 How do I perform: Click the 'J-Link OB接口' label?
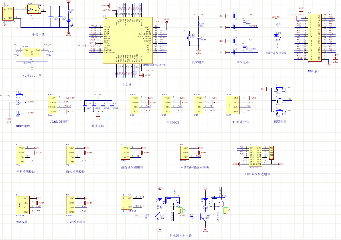pyautogui.click(x=59, y=121)
